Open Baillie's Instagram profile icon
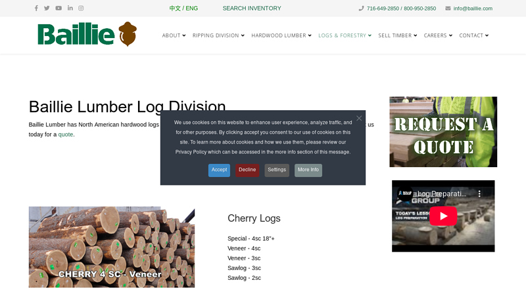The image size is (526, 295). coord(81,8)
